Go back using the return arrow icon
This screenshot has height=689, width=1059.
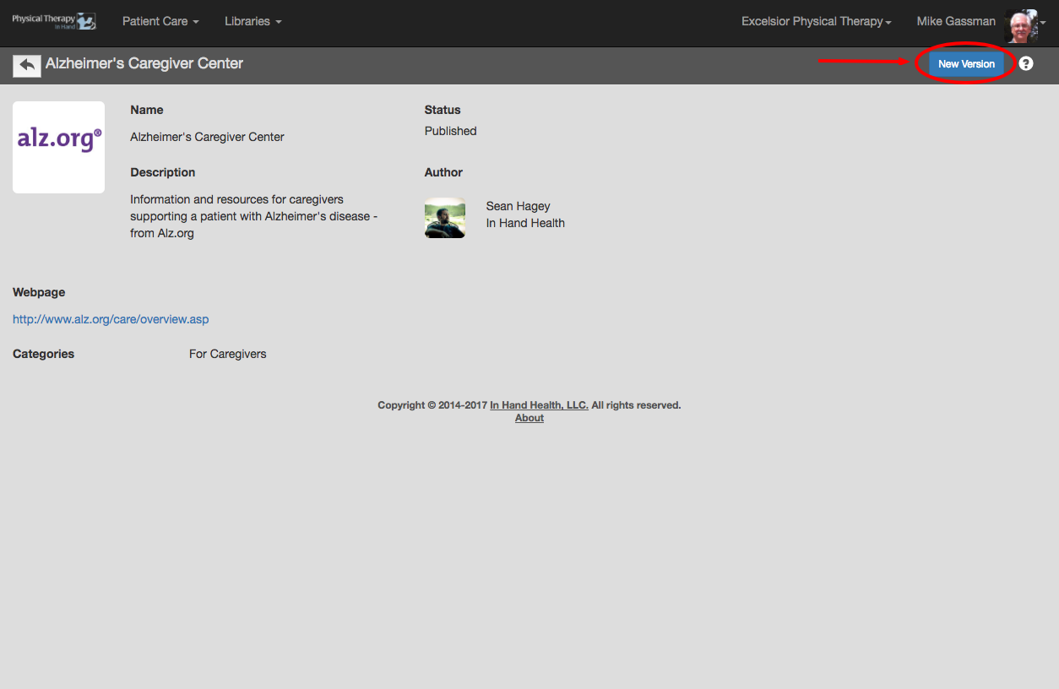(27, 65)
